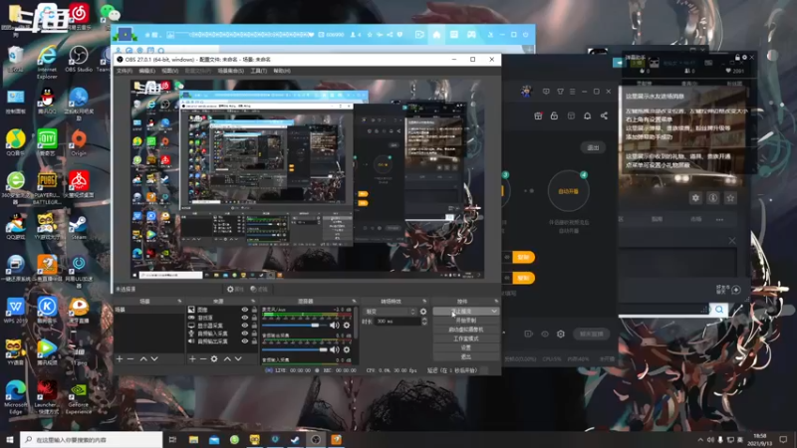The image size is (797, 448).
Task: Open the three-dots more menu in assistant window
Action: 719,219
